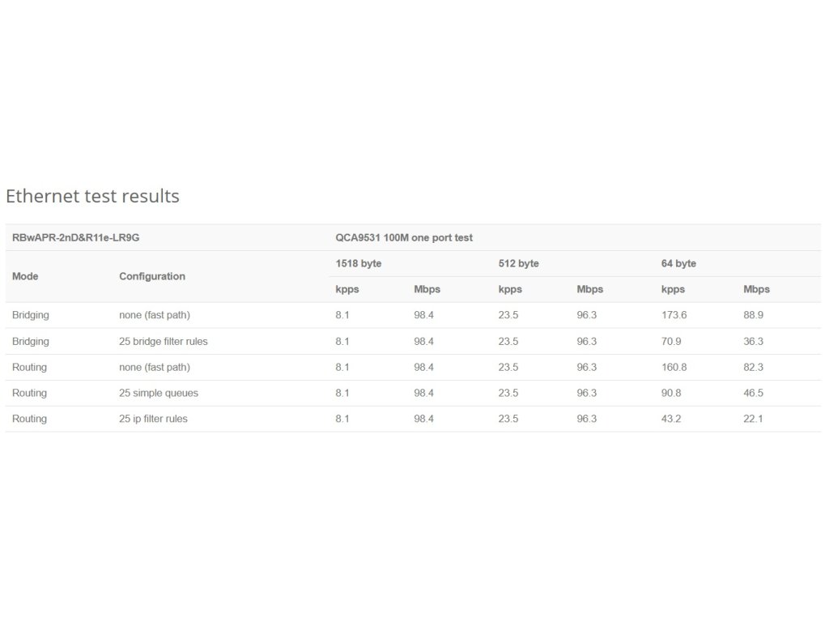Click the 36.3 Mbps value cell
Screen dimensions: 829x622
click(x=753, y=341)
